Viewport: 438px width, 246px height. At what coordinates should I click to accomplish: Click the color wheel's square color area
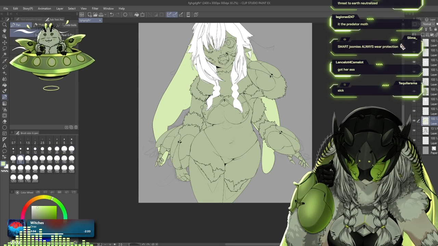pyautogui.click(x=44, y=212)
